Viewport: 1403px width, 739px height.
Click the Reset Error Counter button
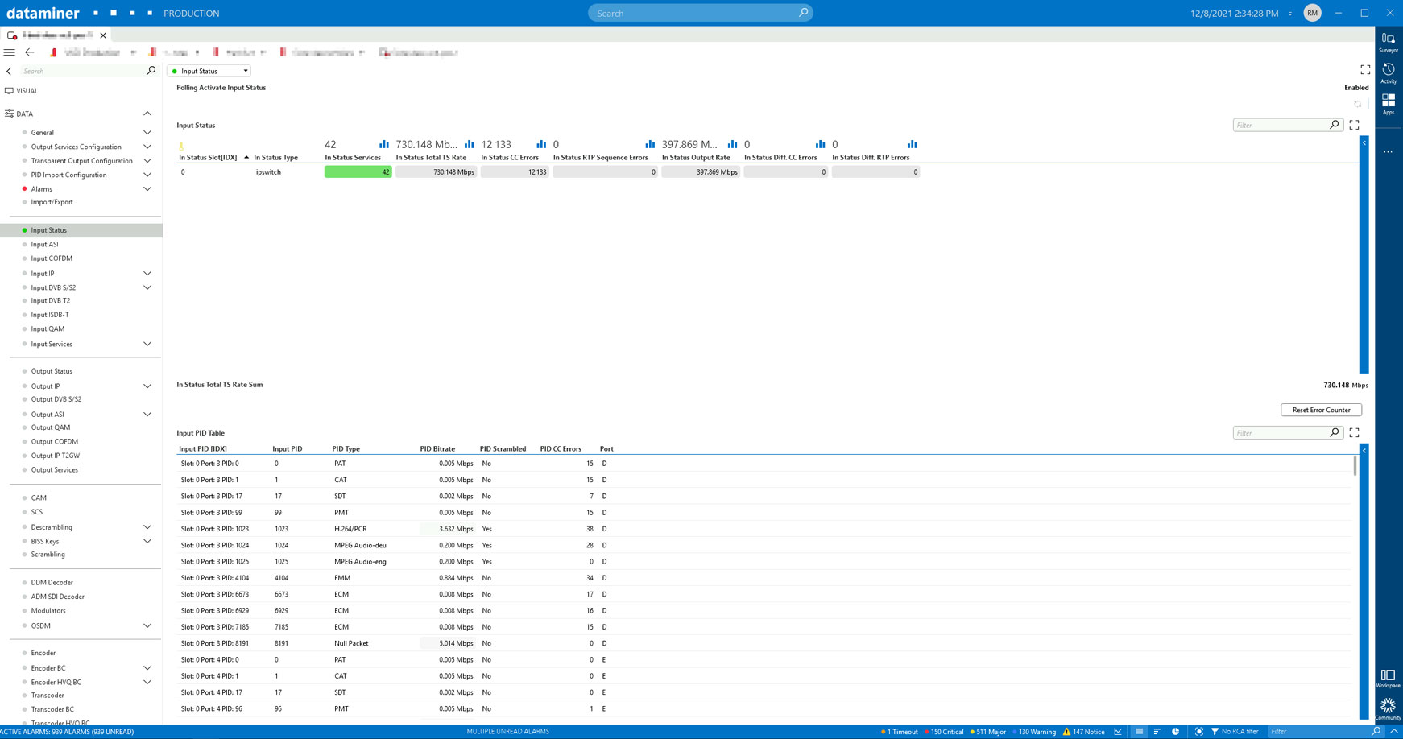(1321, 410)
